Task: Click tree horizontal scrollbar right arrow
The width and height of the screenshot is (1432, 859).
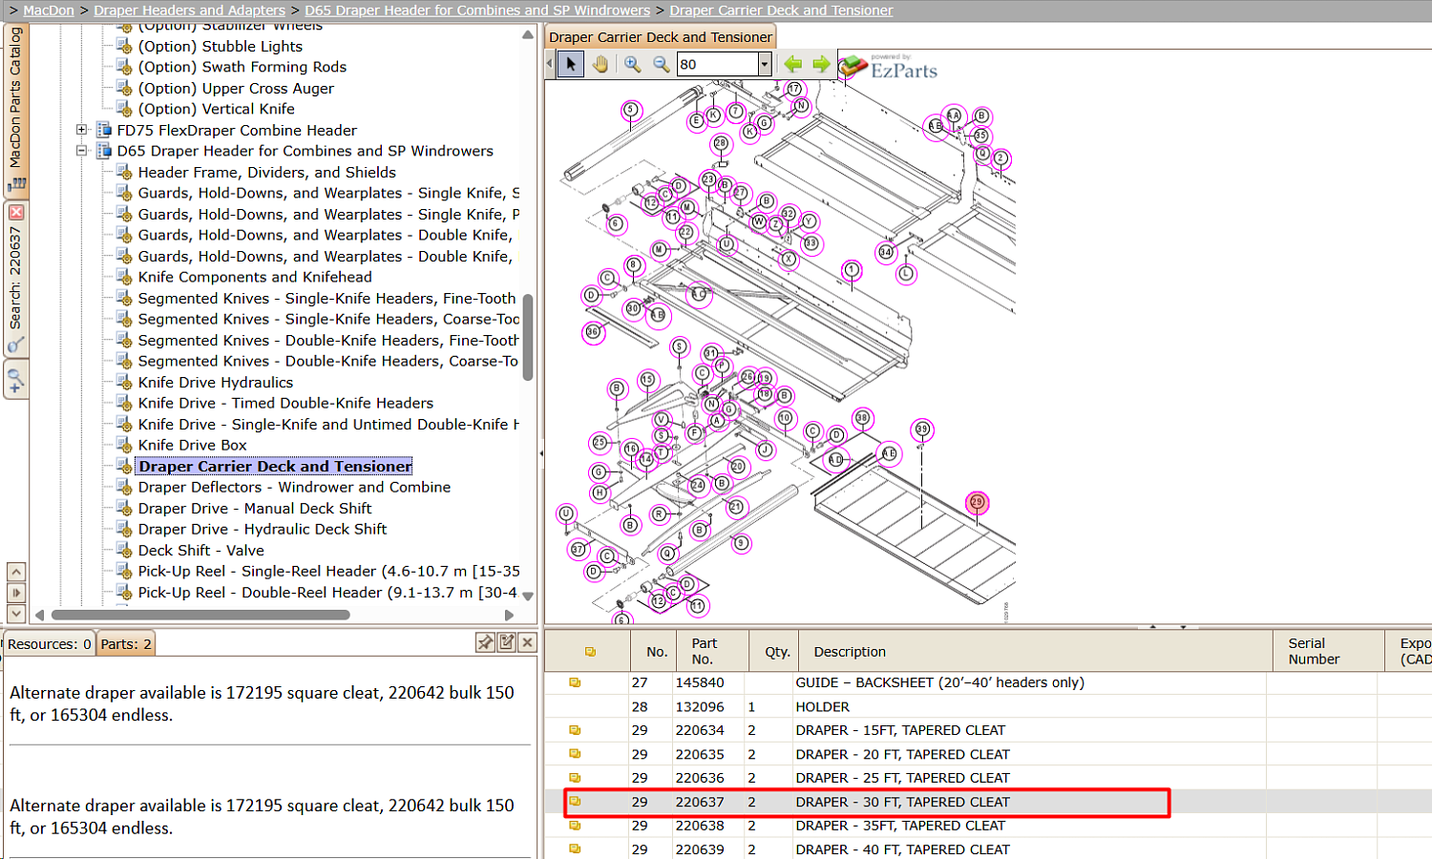Action: [509, 616]
